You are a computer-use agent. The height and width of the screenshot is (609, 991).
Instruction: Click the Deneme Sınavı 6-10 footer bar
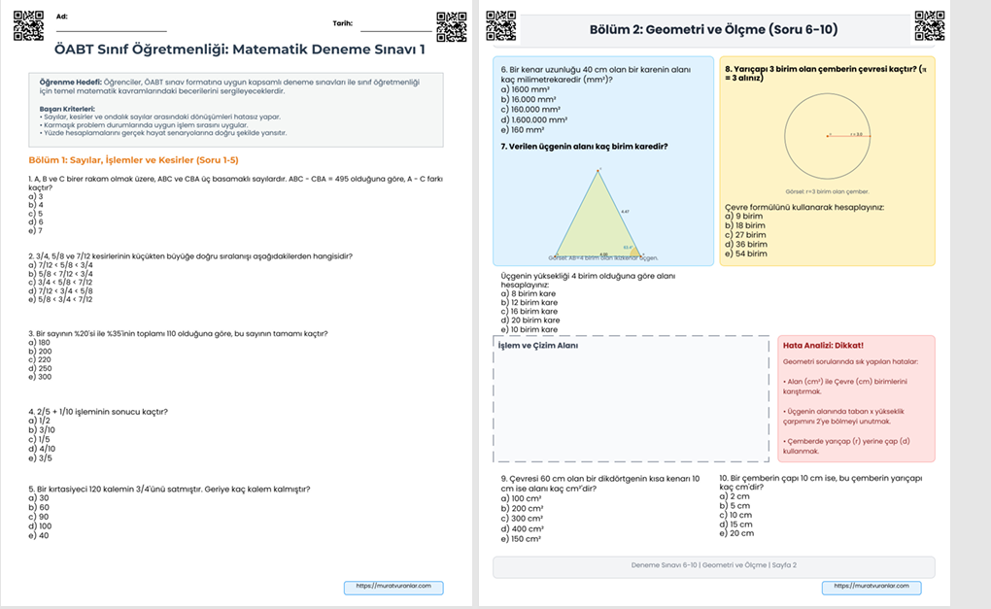coord(713,565)
